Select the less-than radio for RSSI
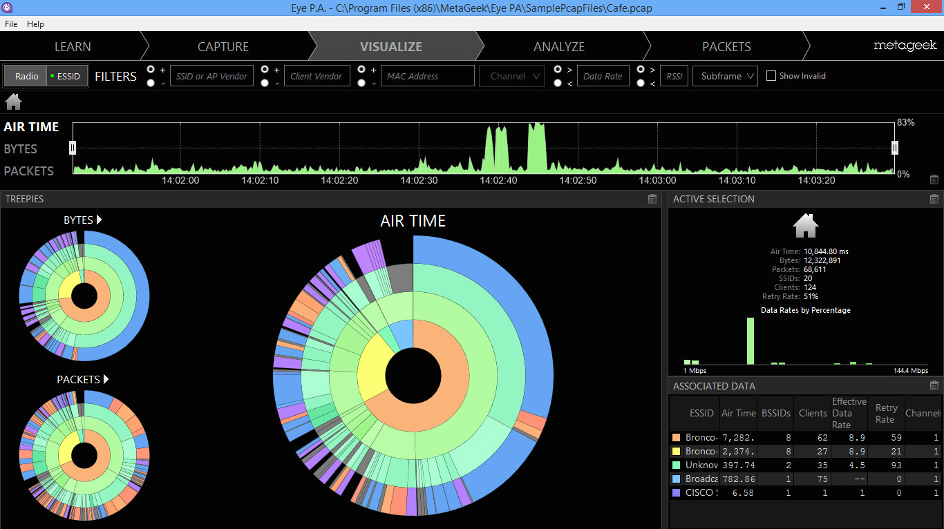 click(641, 83)
